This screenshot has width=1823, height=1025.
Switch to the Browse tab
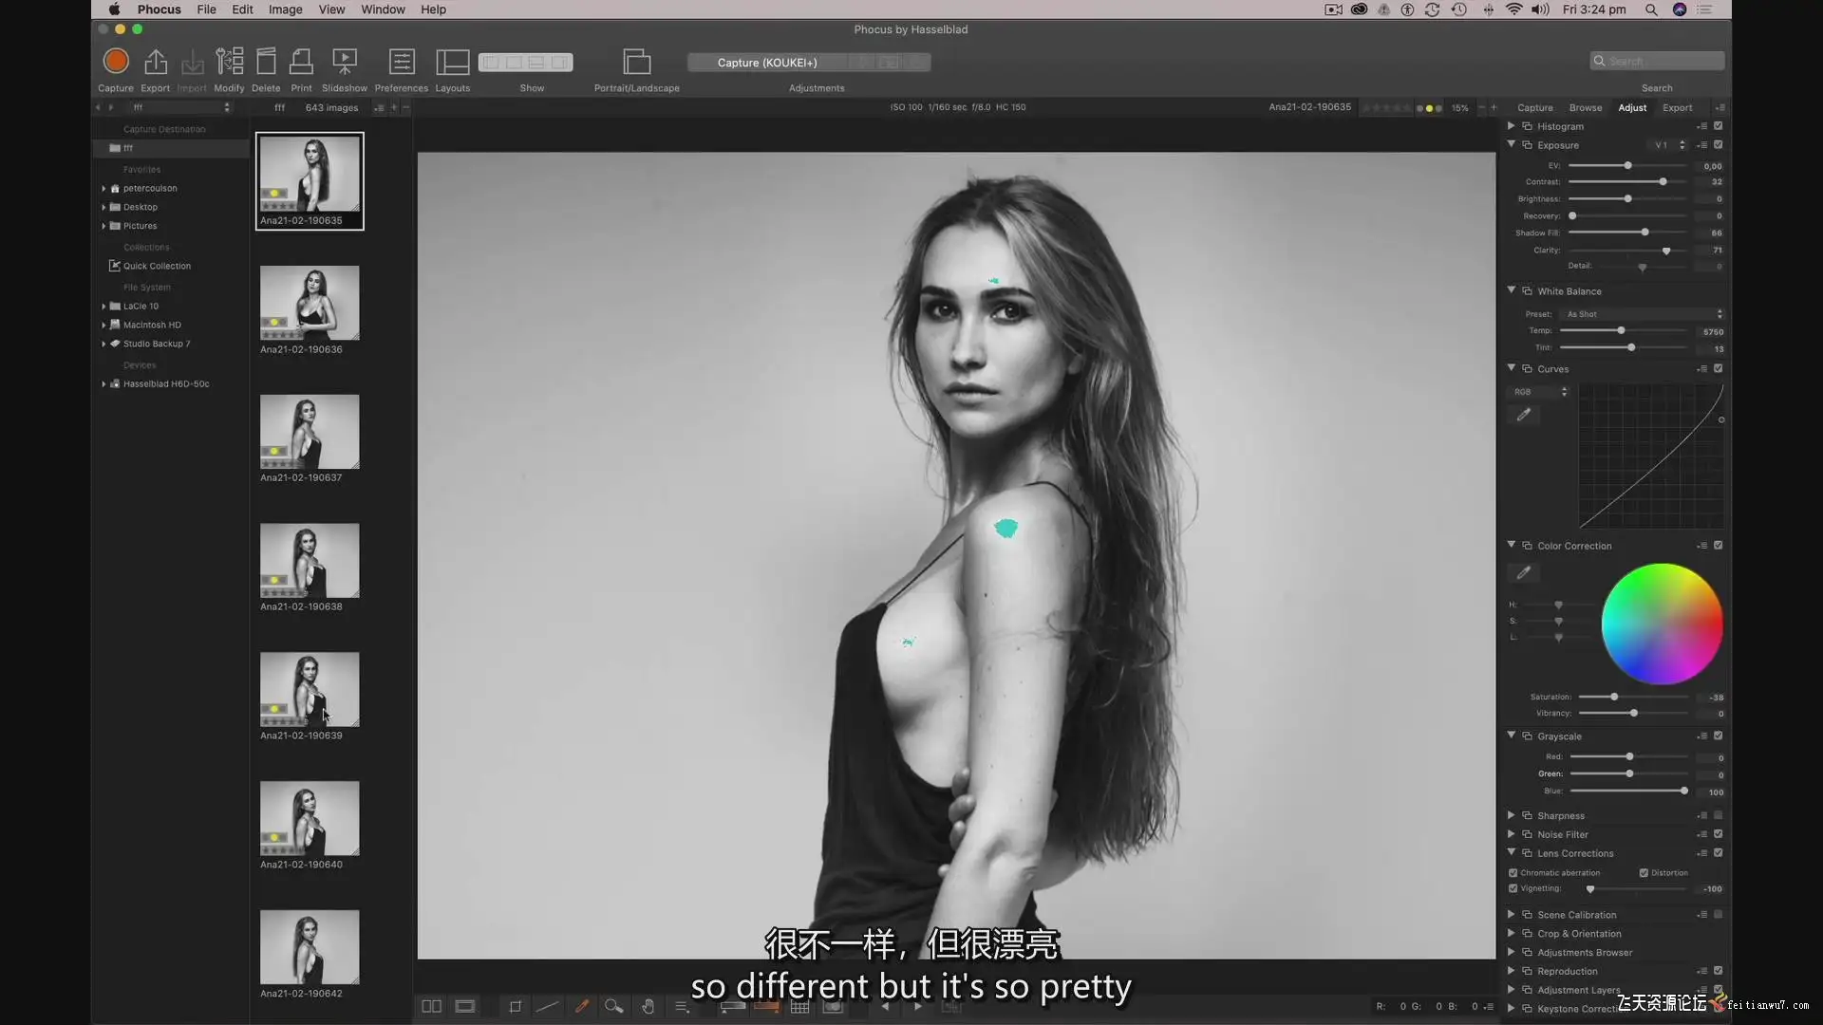[x=1585, y=107]
